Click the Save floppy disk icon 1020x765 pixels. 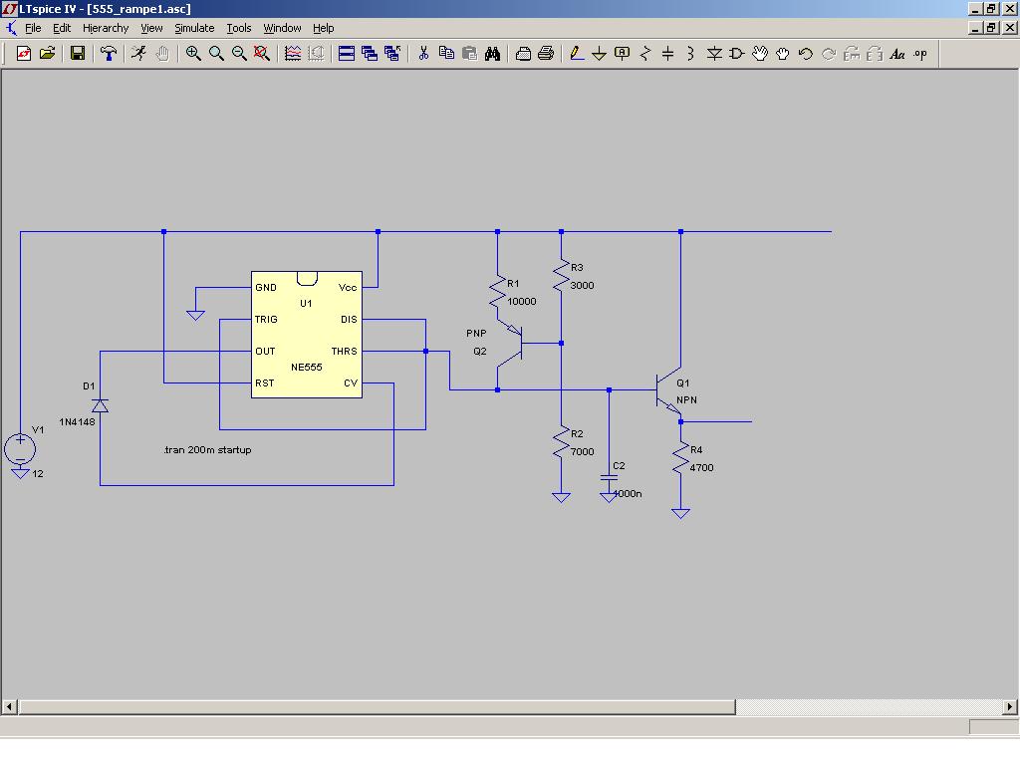tap(78, 54)
